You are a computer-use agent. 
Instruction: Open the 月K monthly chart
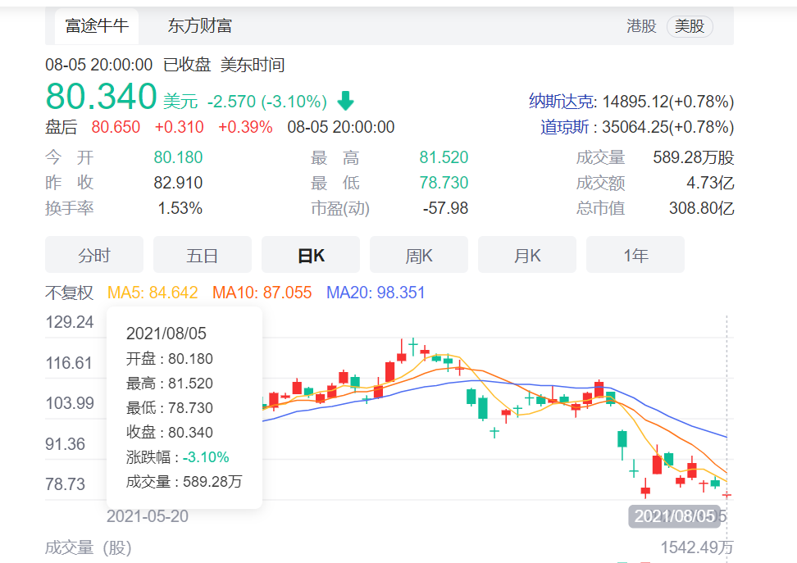pos(527,254)
